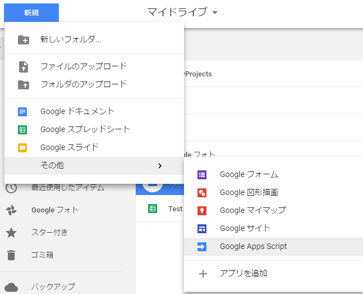363x294 pixels.
Task: Select Google Apps Script in submenu
Action: click(273, 246)
